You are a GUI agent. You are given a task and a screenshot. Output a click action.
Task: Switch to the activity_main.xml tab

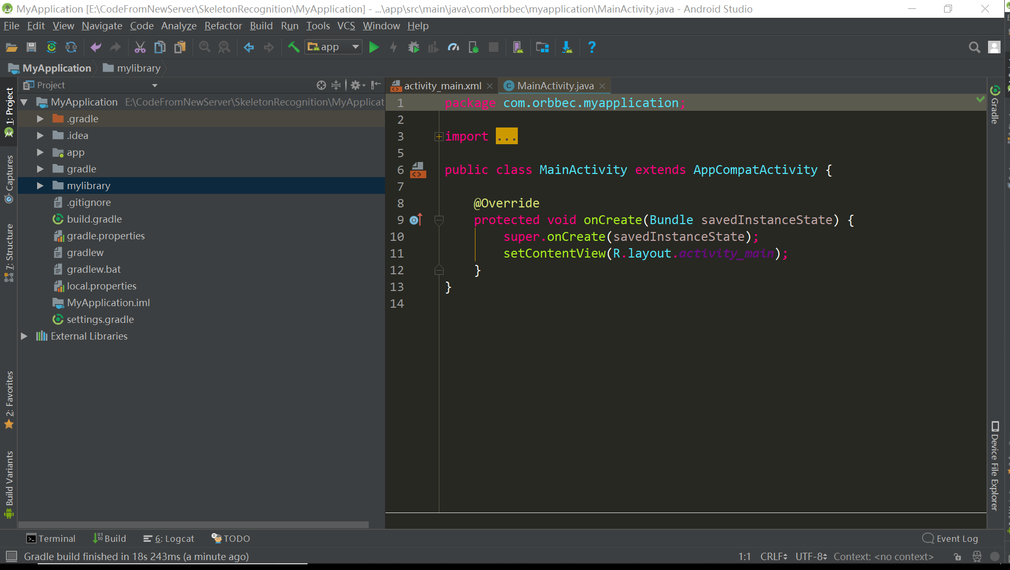coord(442,86)
